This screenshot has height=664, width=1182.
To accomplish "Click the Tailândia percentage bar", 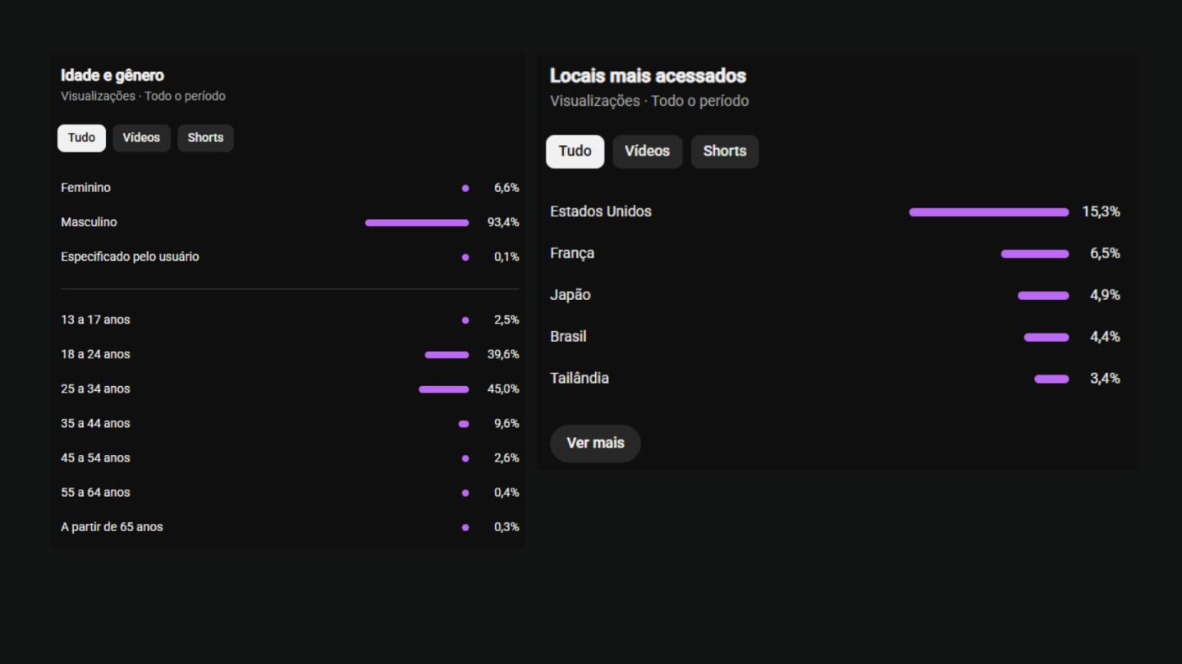I will 1051,379.
